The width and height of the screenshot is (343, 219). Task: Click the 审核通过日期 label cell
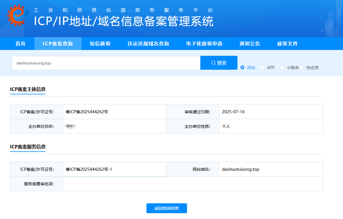[193, 112]
